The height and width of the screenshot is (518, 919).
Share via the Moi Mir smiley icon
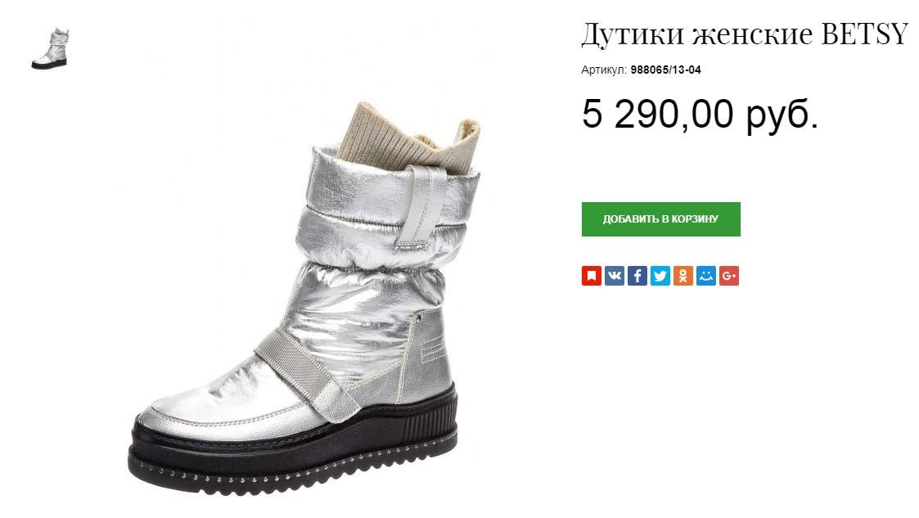(x=705, y=276)
